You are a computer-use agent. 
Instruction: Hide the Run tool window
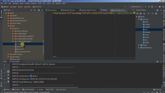coord(161,61)
